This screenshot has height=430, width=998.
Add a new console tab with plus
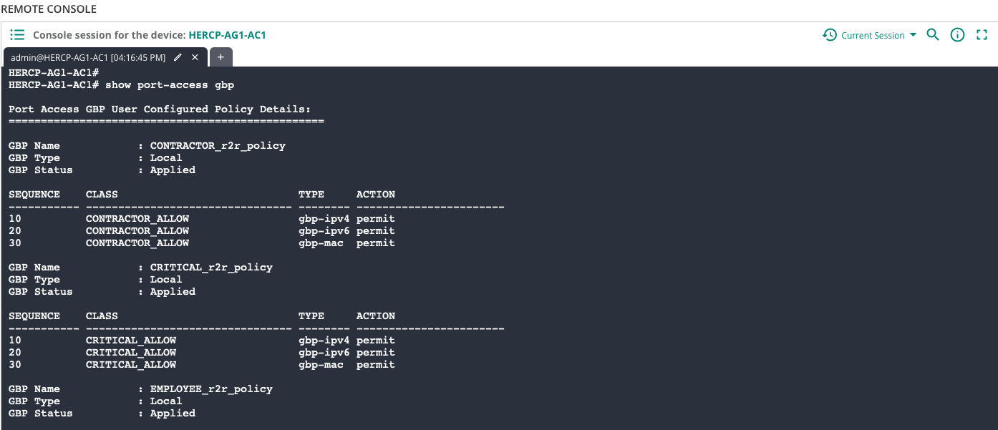pos(221,57)
